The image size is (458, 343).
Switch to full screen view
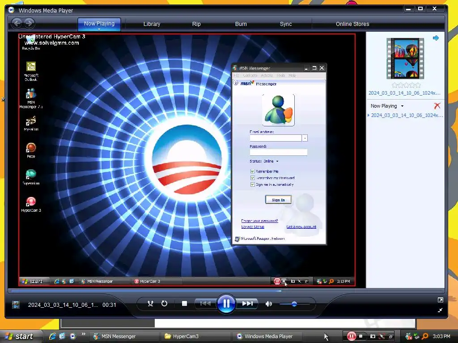(441, 300)
